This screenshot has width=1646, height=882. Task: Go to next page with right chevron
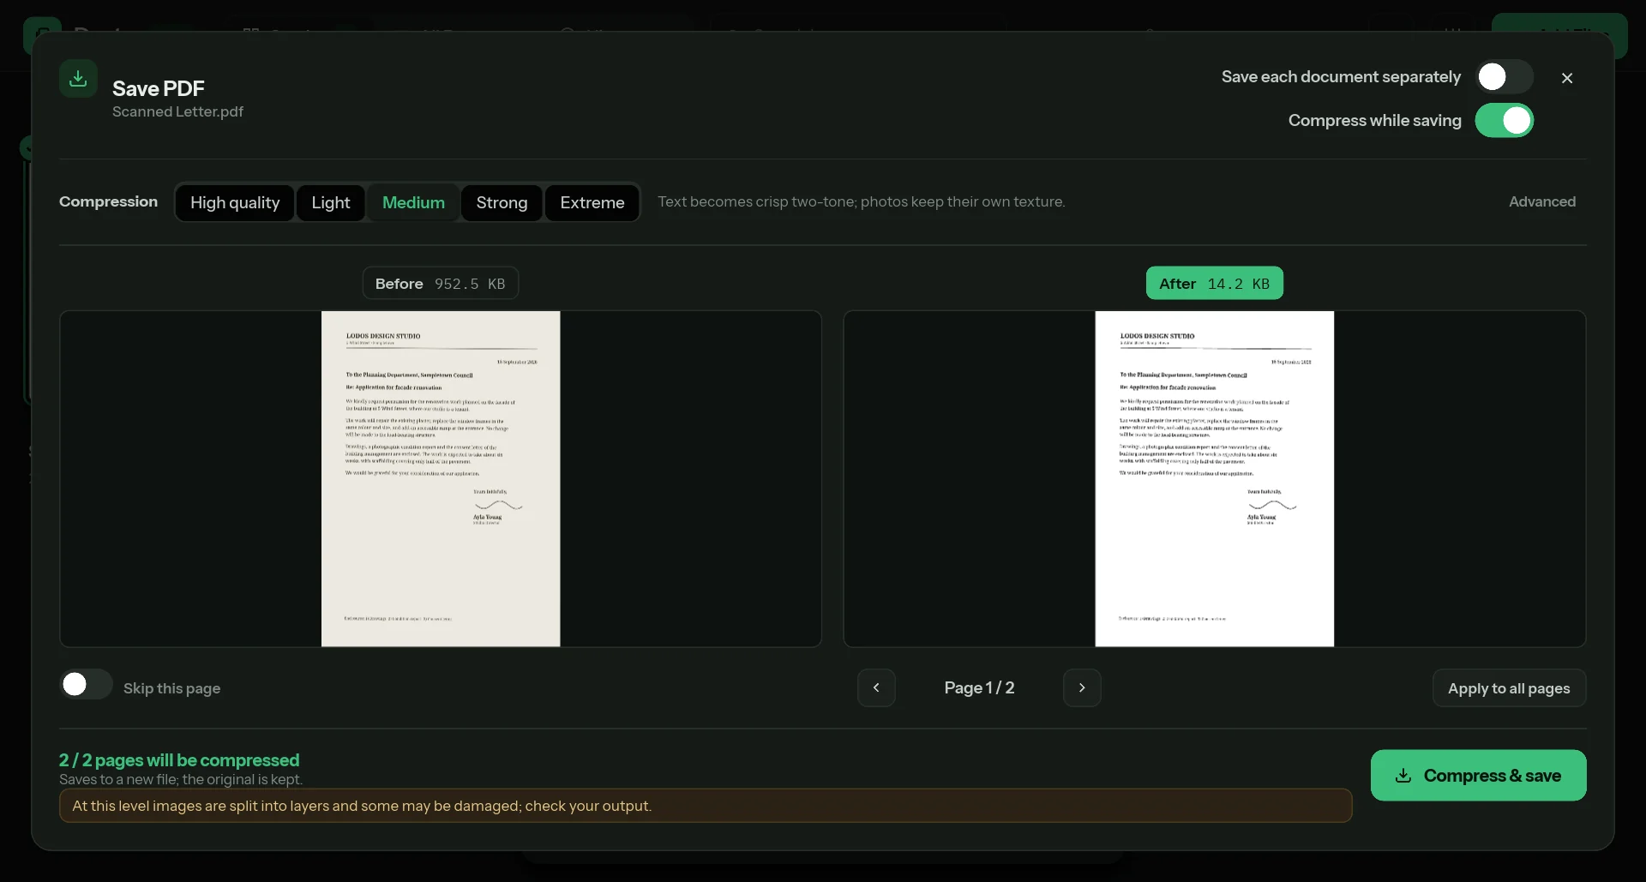tap(1082, 688)
